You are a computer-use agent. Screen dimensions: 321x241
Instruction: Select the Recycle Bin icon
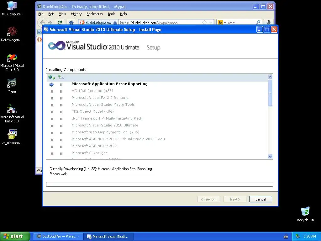(305, 214)
